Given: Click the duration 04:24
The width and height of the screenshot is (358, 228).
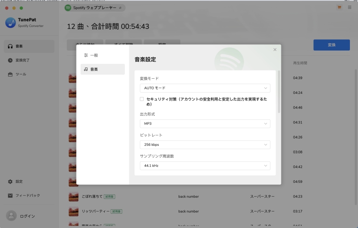Looking at the screenshot, I should coord(298,93).
